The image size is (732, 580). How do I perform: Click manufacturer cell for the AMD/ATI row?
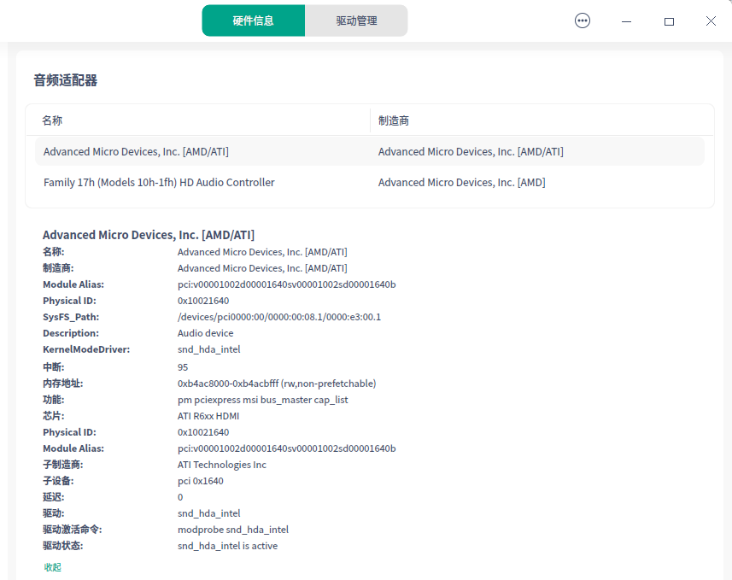click(471, 152)
